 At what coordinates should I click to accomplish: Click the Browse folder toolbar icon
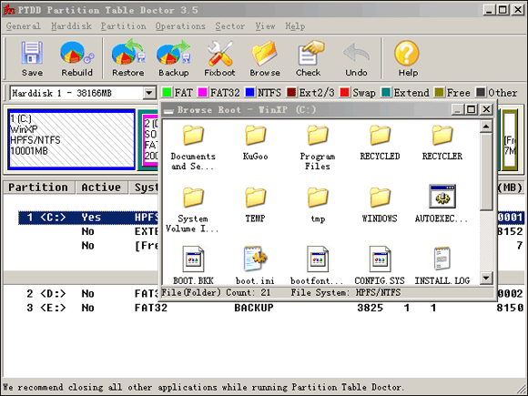point(265,53)
